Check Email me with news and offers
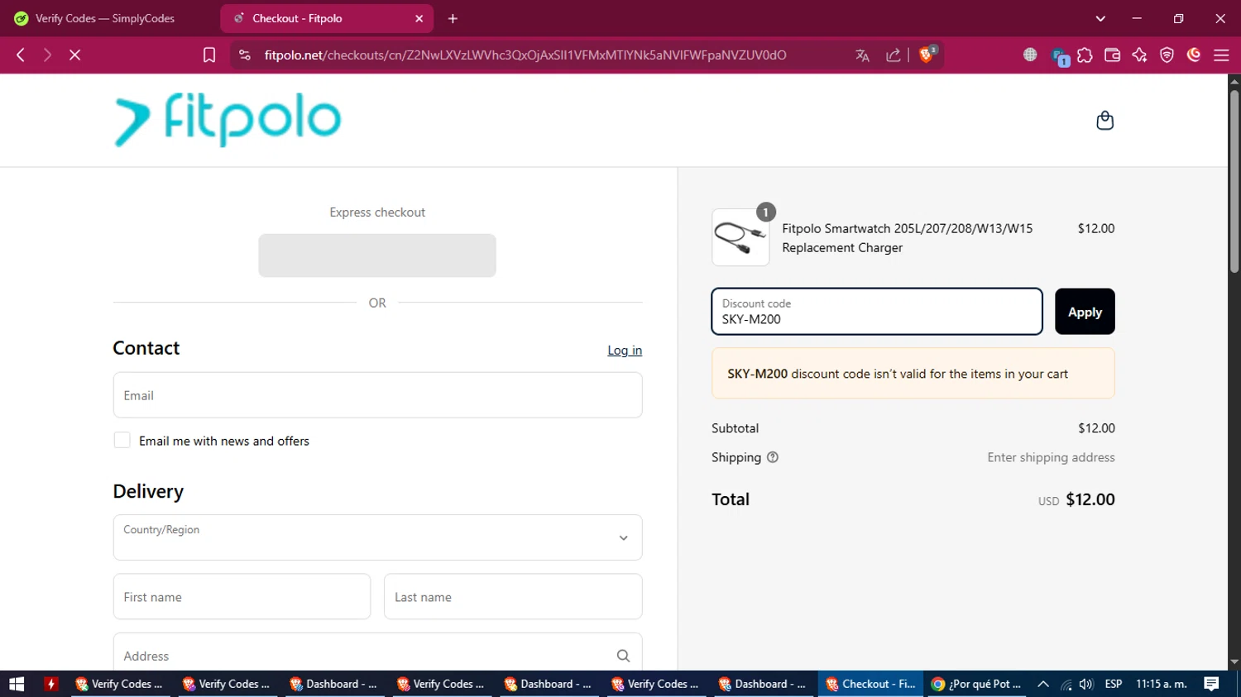Image resolution: width=1241 pixels, height=697 pixels. 122,441
